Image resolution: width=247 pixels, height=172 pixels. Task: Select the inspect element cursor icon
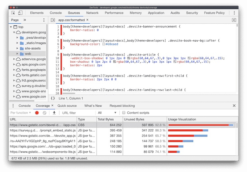13,13
